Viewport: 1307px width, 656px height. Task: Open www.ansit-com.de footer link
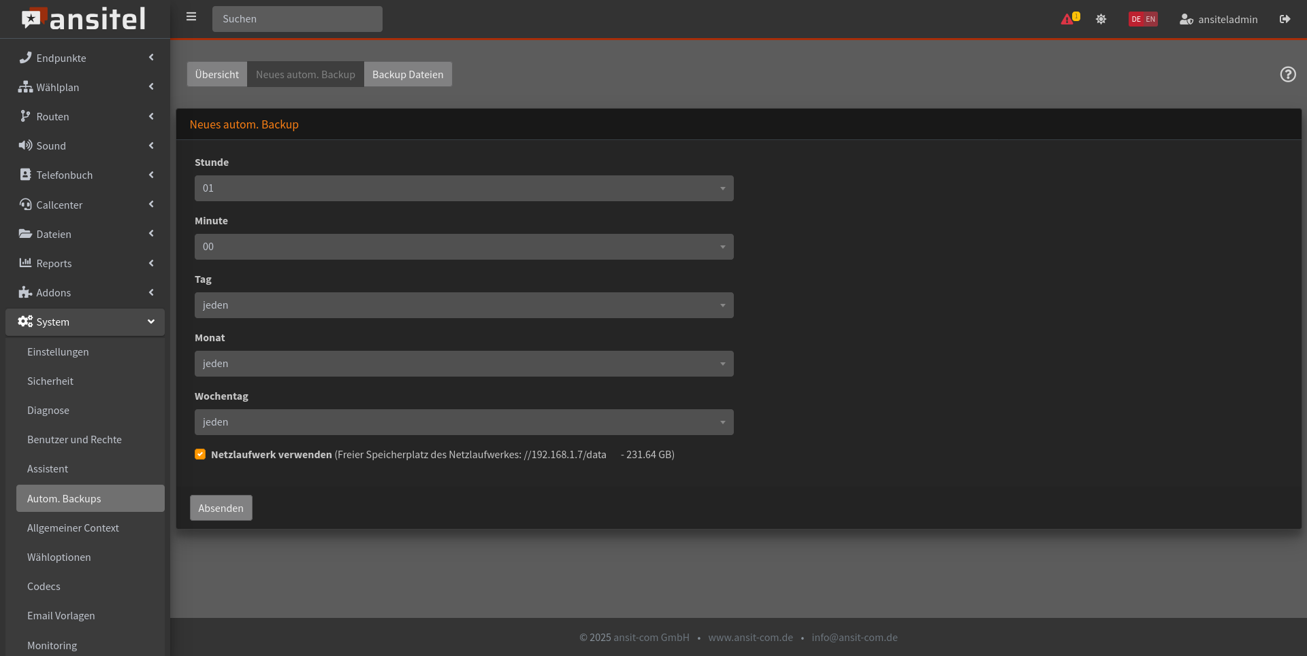751,638
